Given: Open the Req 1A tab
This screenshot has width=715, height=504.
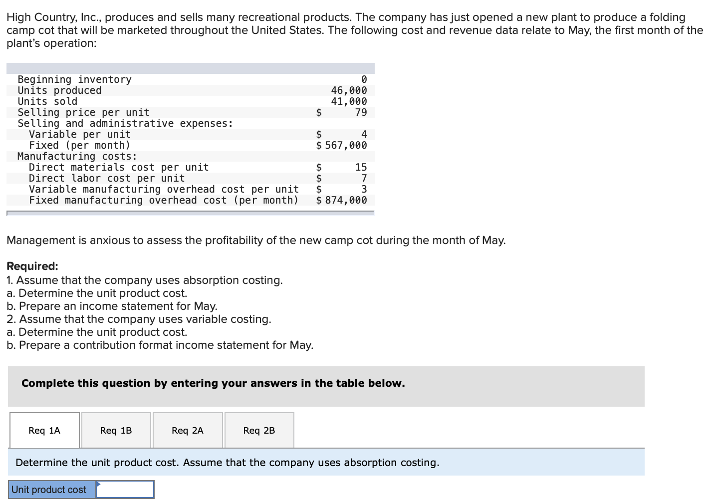Looking at the screenshot, I should [x=44, y=430].
